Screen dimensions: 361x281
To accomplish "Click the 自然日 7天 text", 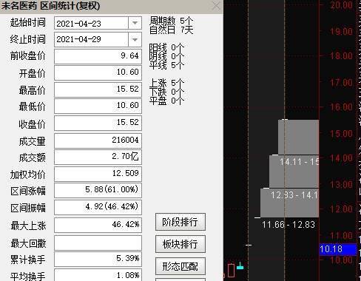I will [172, 30].
